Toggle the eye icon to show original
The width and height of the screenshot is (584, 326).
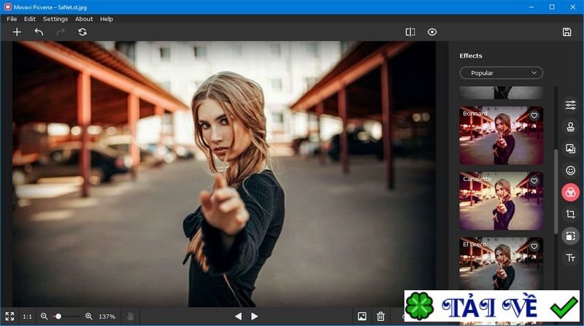[432, 32]
